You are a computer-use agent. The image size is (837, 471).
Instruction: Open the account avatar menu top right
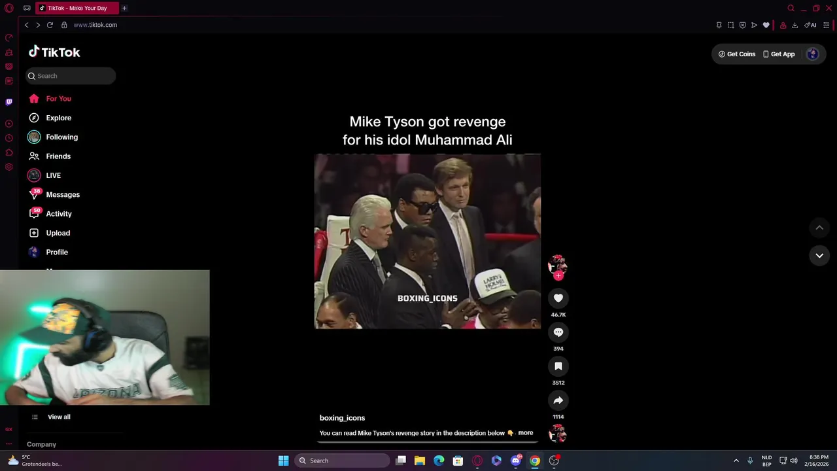813,54
